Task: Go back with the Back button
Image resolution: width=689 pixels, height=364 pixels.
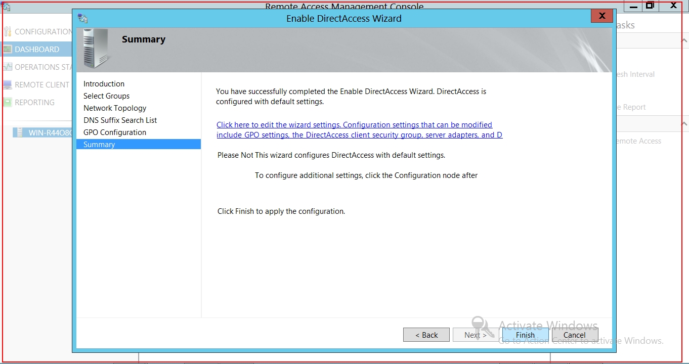Action: click(x=426, y=335)
